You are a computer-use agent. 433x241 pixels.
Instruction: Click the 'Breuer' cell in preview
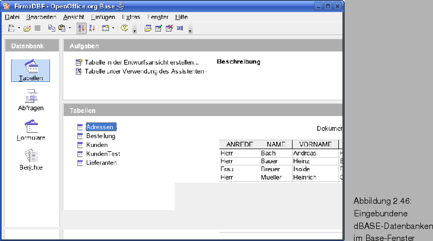pos(270,169)
